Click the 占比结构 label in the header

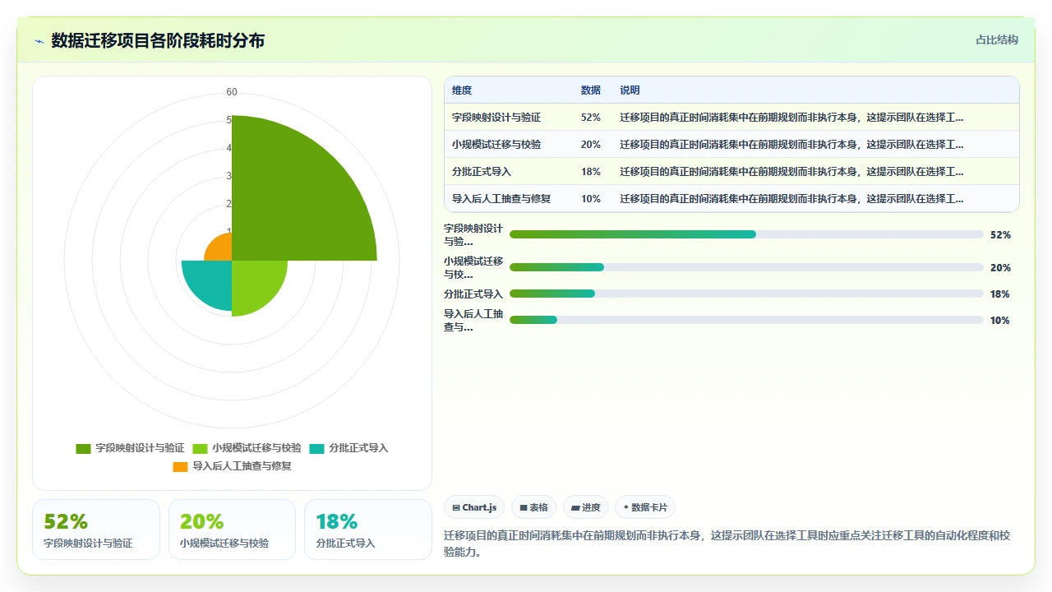[997, 40]
